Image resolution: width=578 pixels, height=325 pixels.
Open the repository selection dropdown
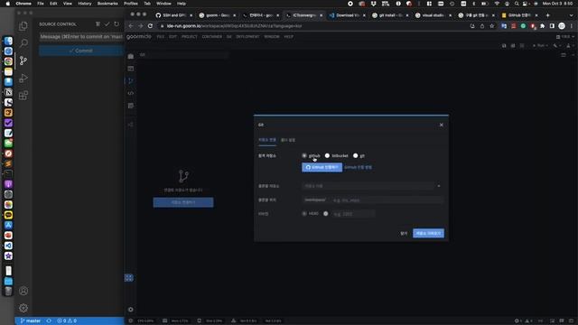click(x=372, y=186)
